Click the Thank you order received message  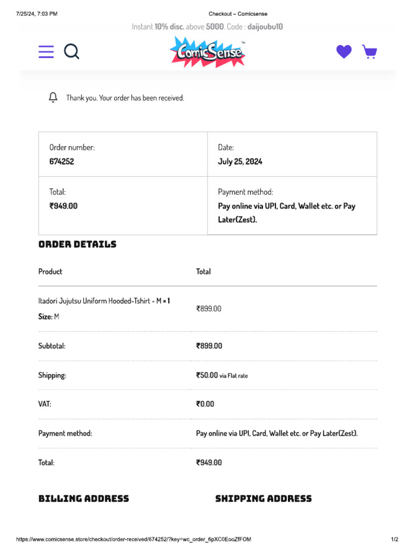point(125,98)
